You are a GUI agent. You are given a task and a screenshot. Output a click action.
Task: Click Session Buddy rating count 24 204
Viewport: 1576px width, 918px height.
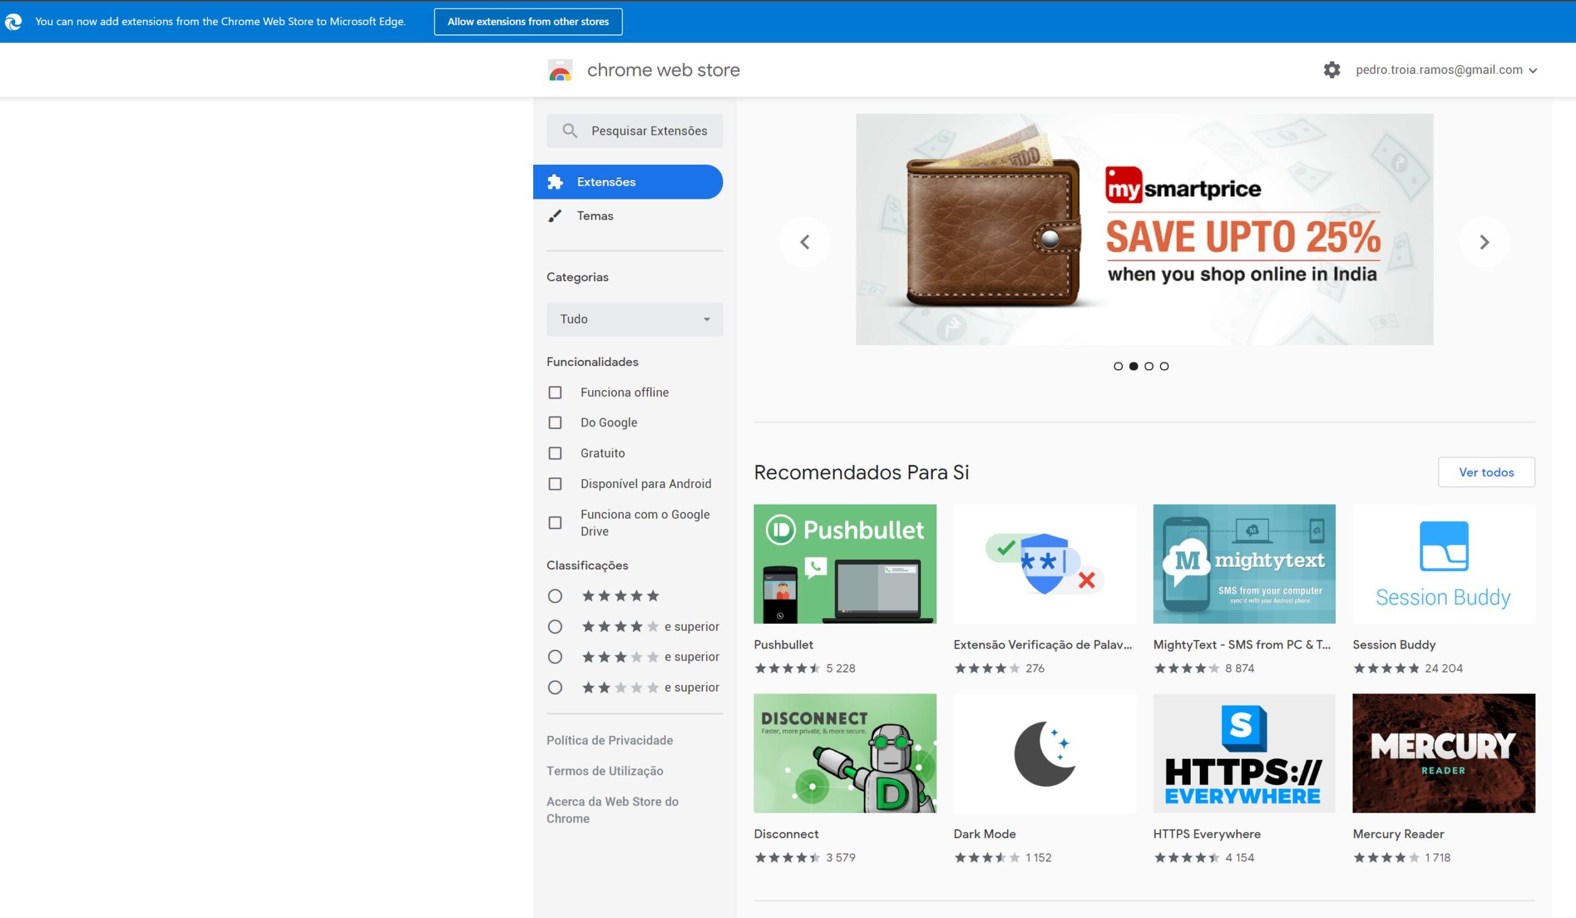(x=1444, y=668)
